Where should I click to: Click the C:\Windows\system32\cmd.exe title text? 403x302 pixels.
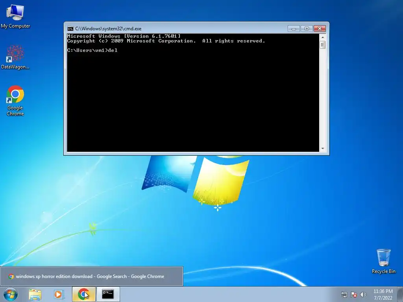tap(108, 28)
